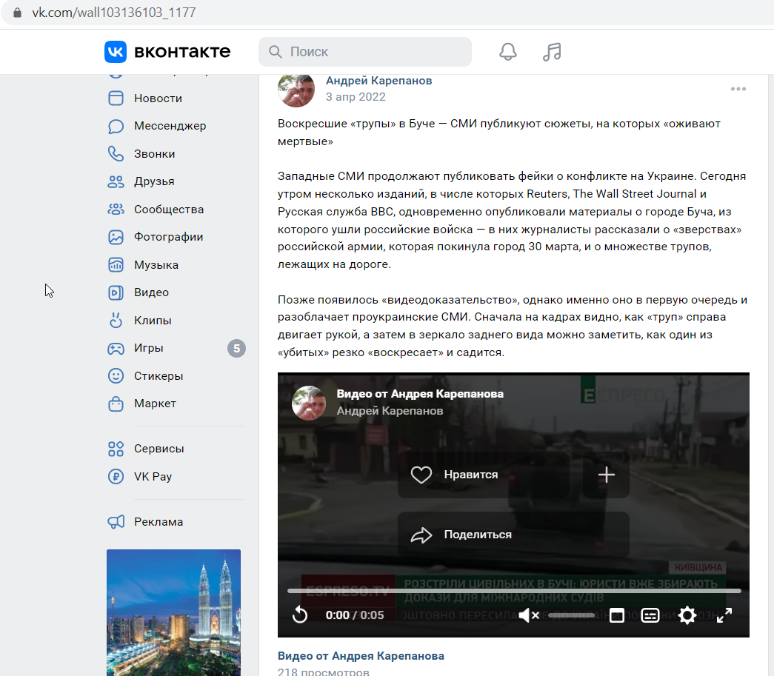Replay the video with the restart icon

tap(300, 615)
